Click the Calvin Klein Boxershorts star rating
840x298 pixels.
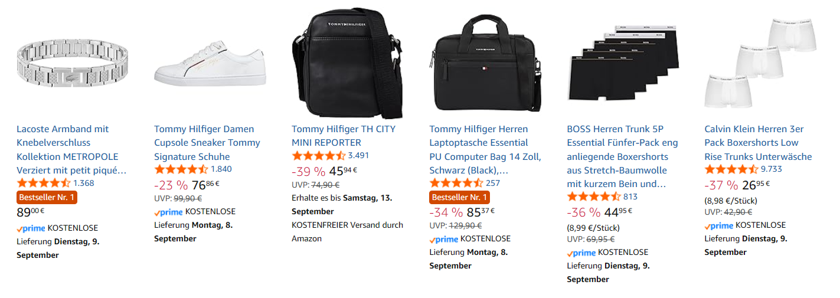tap(731, 169)
